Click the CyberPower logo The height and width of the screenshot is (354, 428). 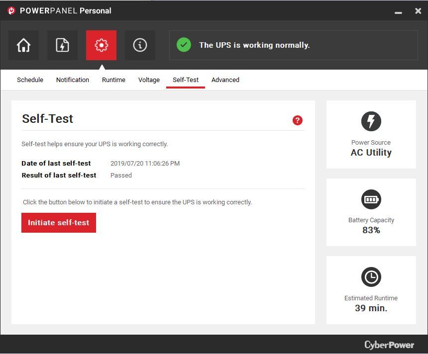point(389,345)
